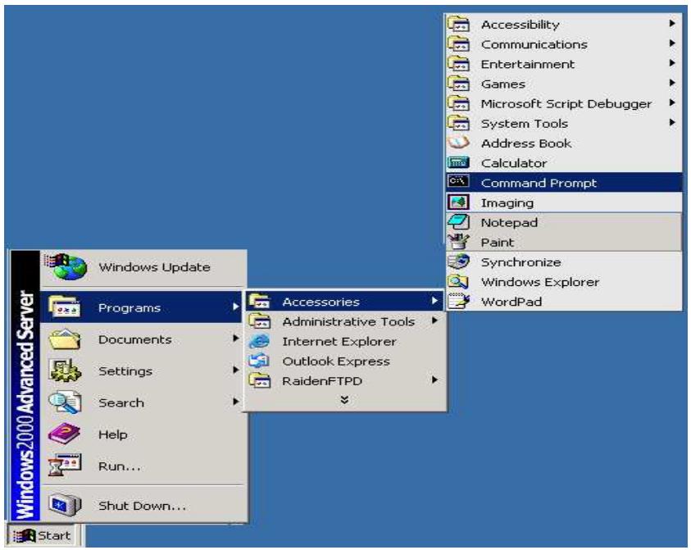691x550 pixels.
Task: Choose the Entertainment menu label
Action: 528,64
